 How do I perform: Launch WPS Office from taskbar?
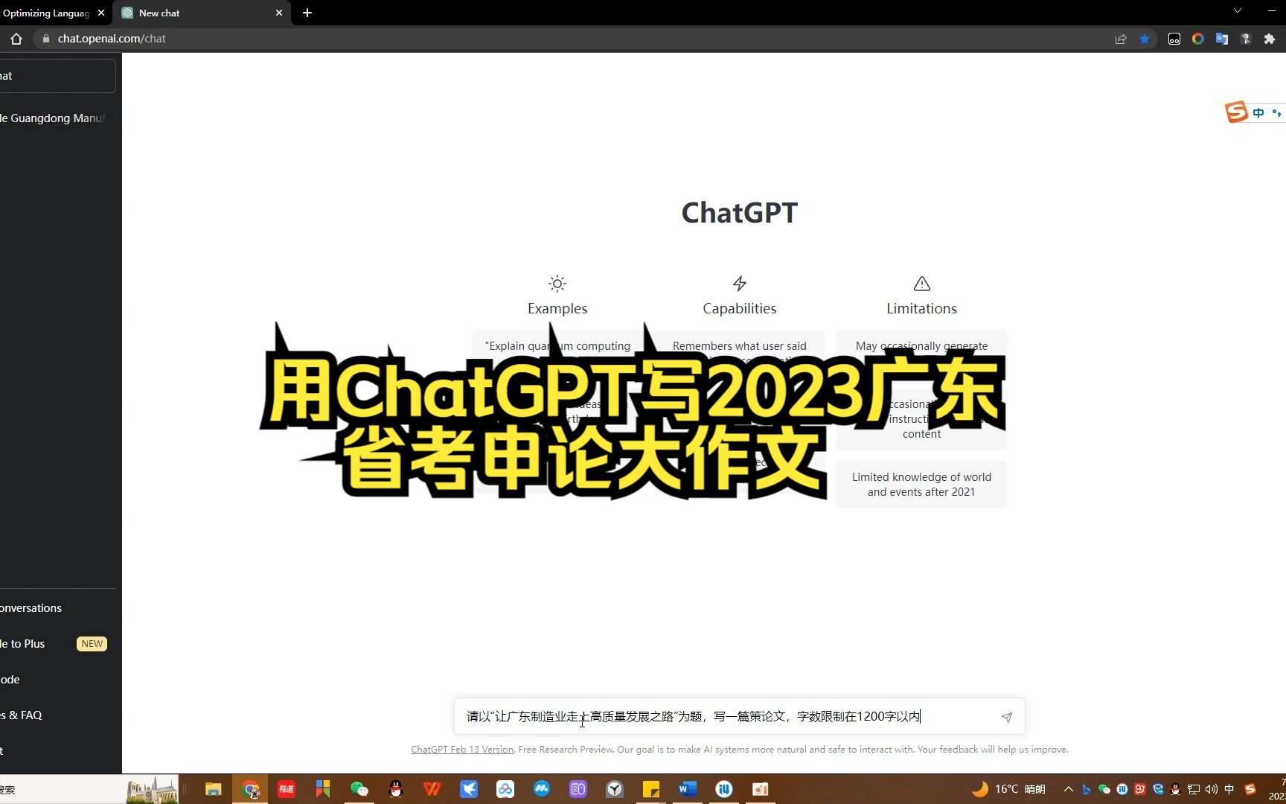(432, 789)
